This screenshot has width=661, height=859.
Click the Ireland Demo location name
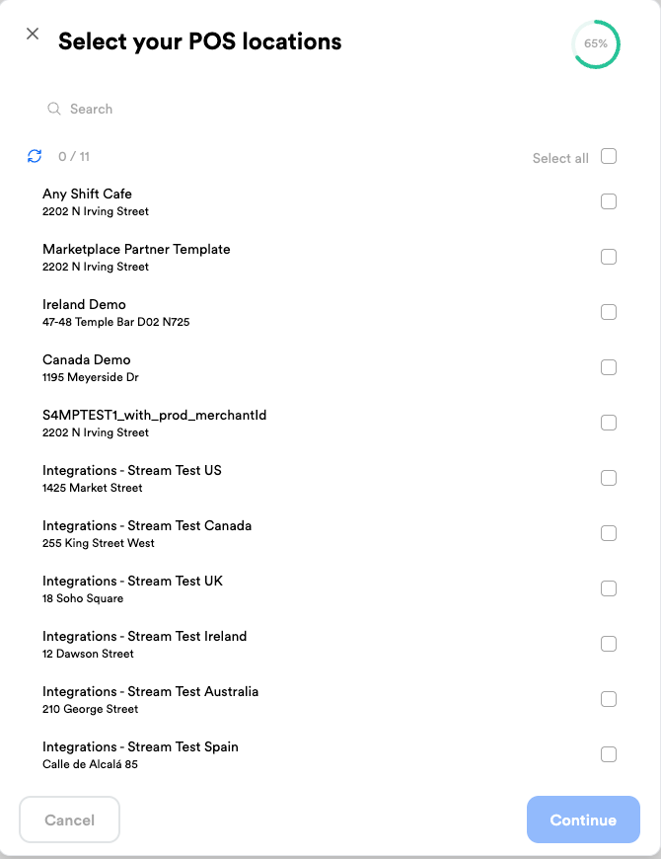(84, 304)
